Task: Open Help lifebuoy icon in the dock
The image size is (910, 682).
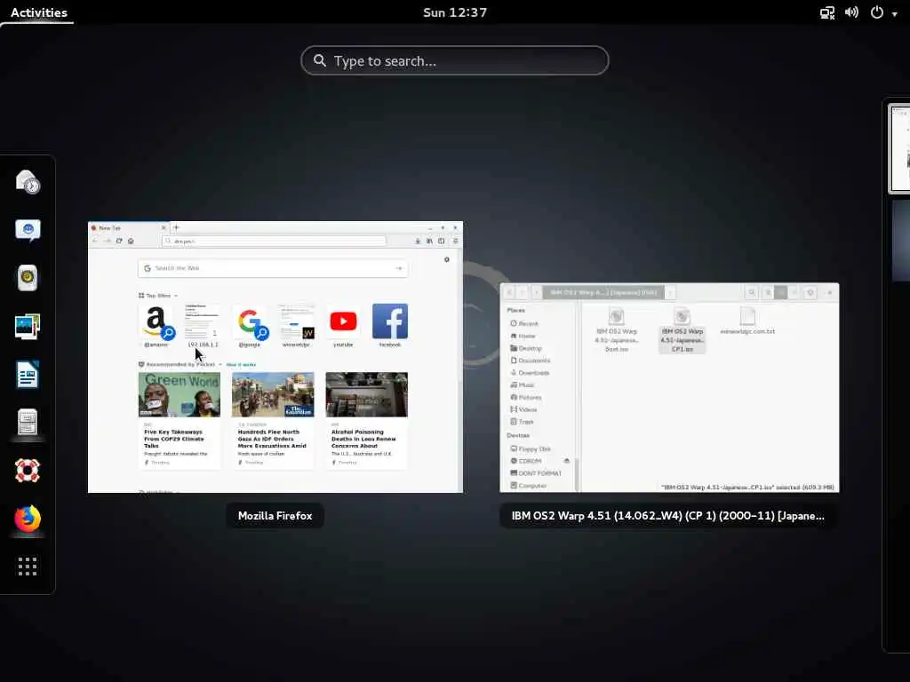Action: click(28, 471)
